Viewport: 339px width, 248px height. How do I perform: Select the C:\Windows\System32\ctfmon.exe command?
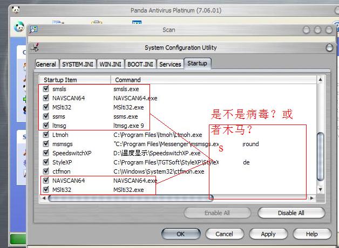(x=159, y=171)
